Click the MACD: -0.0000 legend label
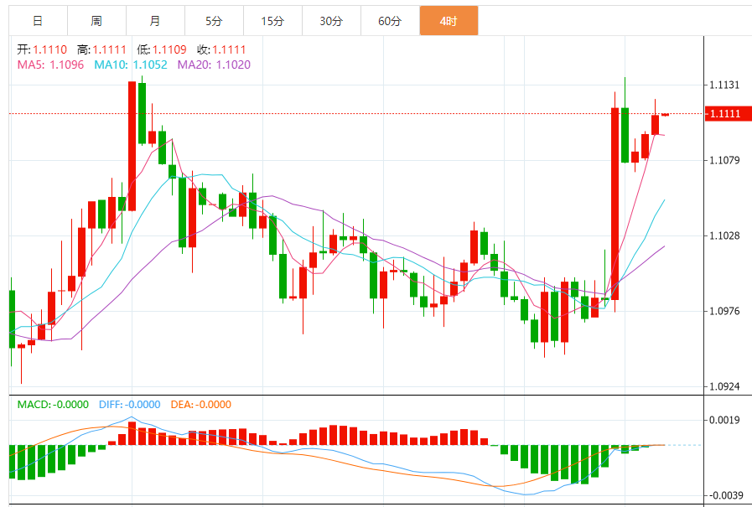The image size is (752, 507). pos(53,405)
